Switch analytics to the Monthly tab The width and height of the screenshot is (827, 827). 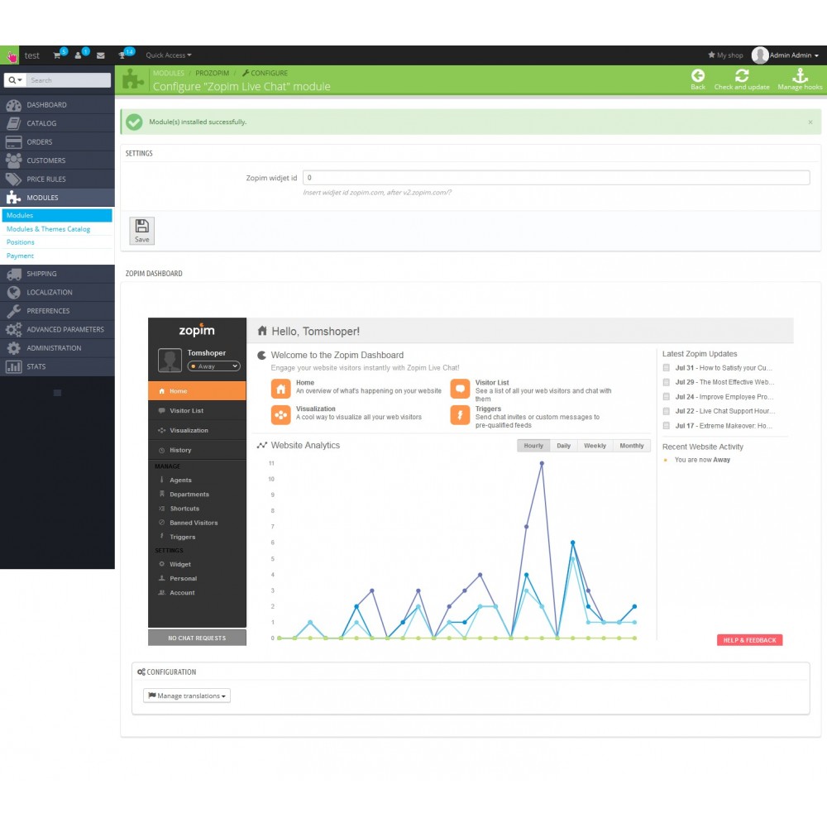[x=631, y=446]
